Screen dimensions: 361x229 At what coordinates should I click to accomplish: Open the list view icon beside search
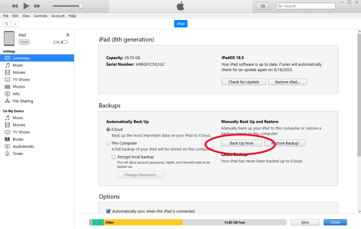coord(262,6)
